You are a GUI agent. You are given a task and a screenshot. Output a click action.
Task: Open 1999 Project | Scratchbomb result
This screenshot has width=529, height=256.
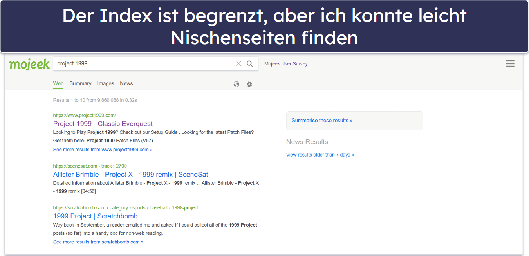[96, 216]
